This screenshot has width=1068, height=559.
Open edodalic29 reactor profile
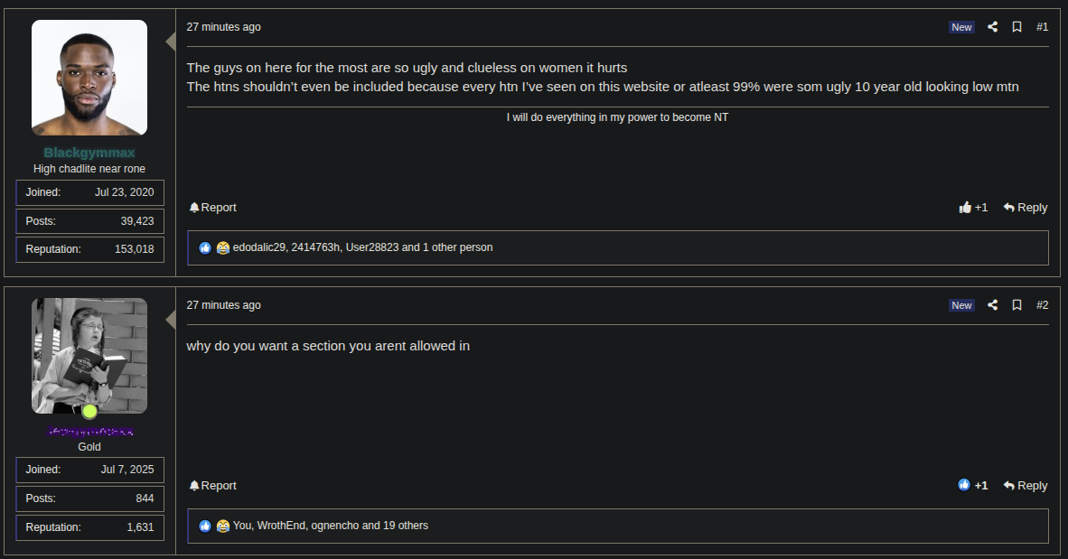(x=258, y=247)
